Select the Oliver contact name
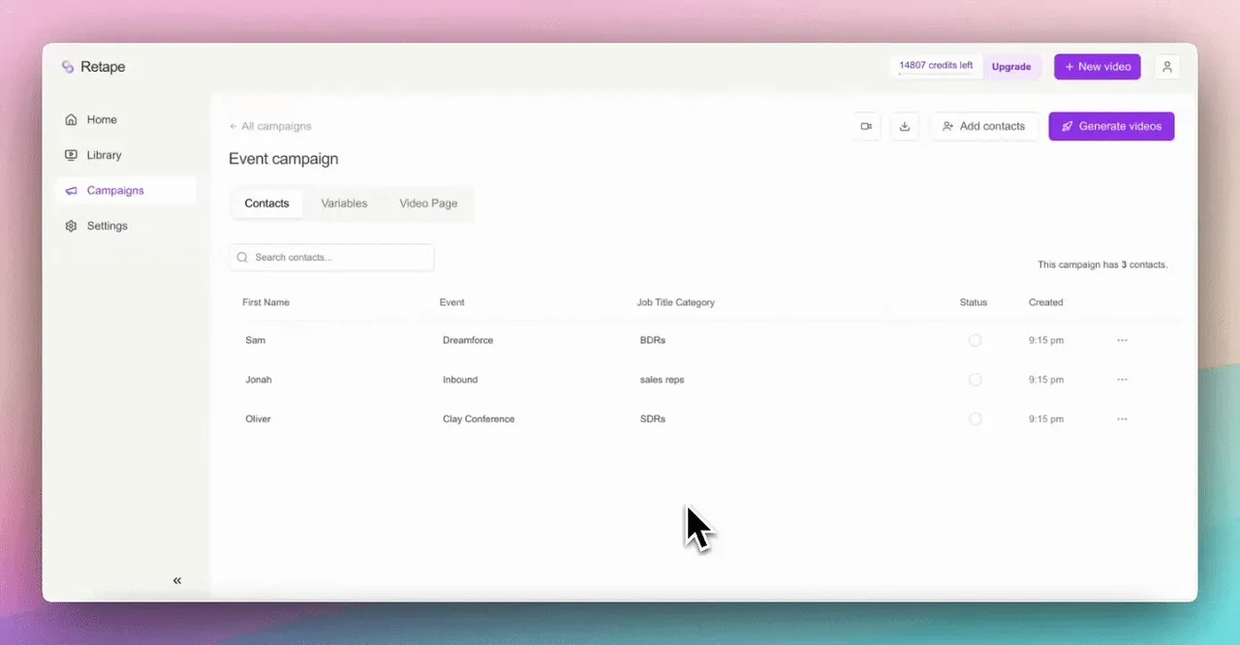The width and height of the screenshot is (1240, 645). [258, 419]
